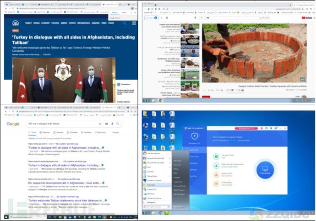Go back in the Anadolu Agency browser window
316x221 pixels.
coord(6,8)
